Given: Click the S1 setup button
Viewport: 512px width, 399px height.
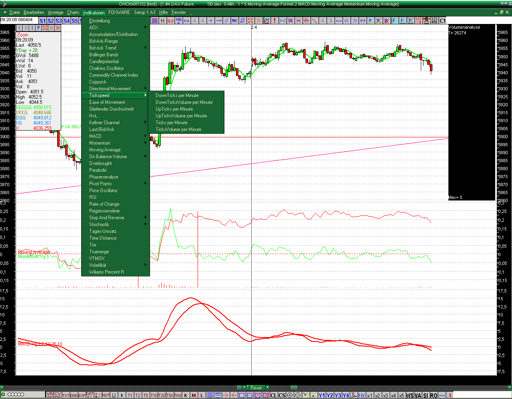Looking at the screenshot, I should [x=43, y=21].
